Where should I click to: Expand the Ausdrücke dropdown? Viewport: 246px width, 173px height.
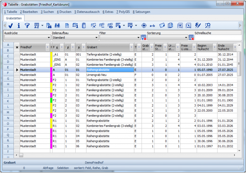click(x=48, y=38)
